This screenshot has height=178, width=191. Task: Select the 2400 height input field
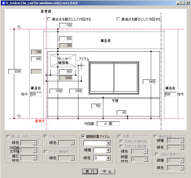pos(149,82)
